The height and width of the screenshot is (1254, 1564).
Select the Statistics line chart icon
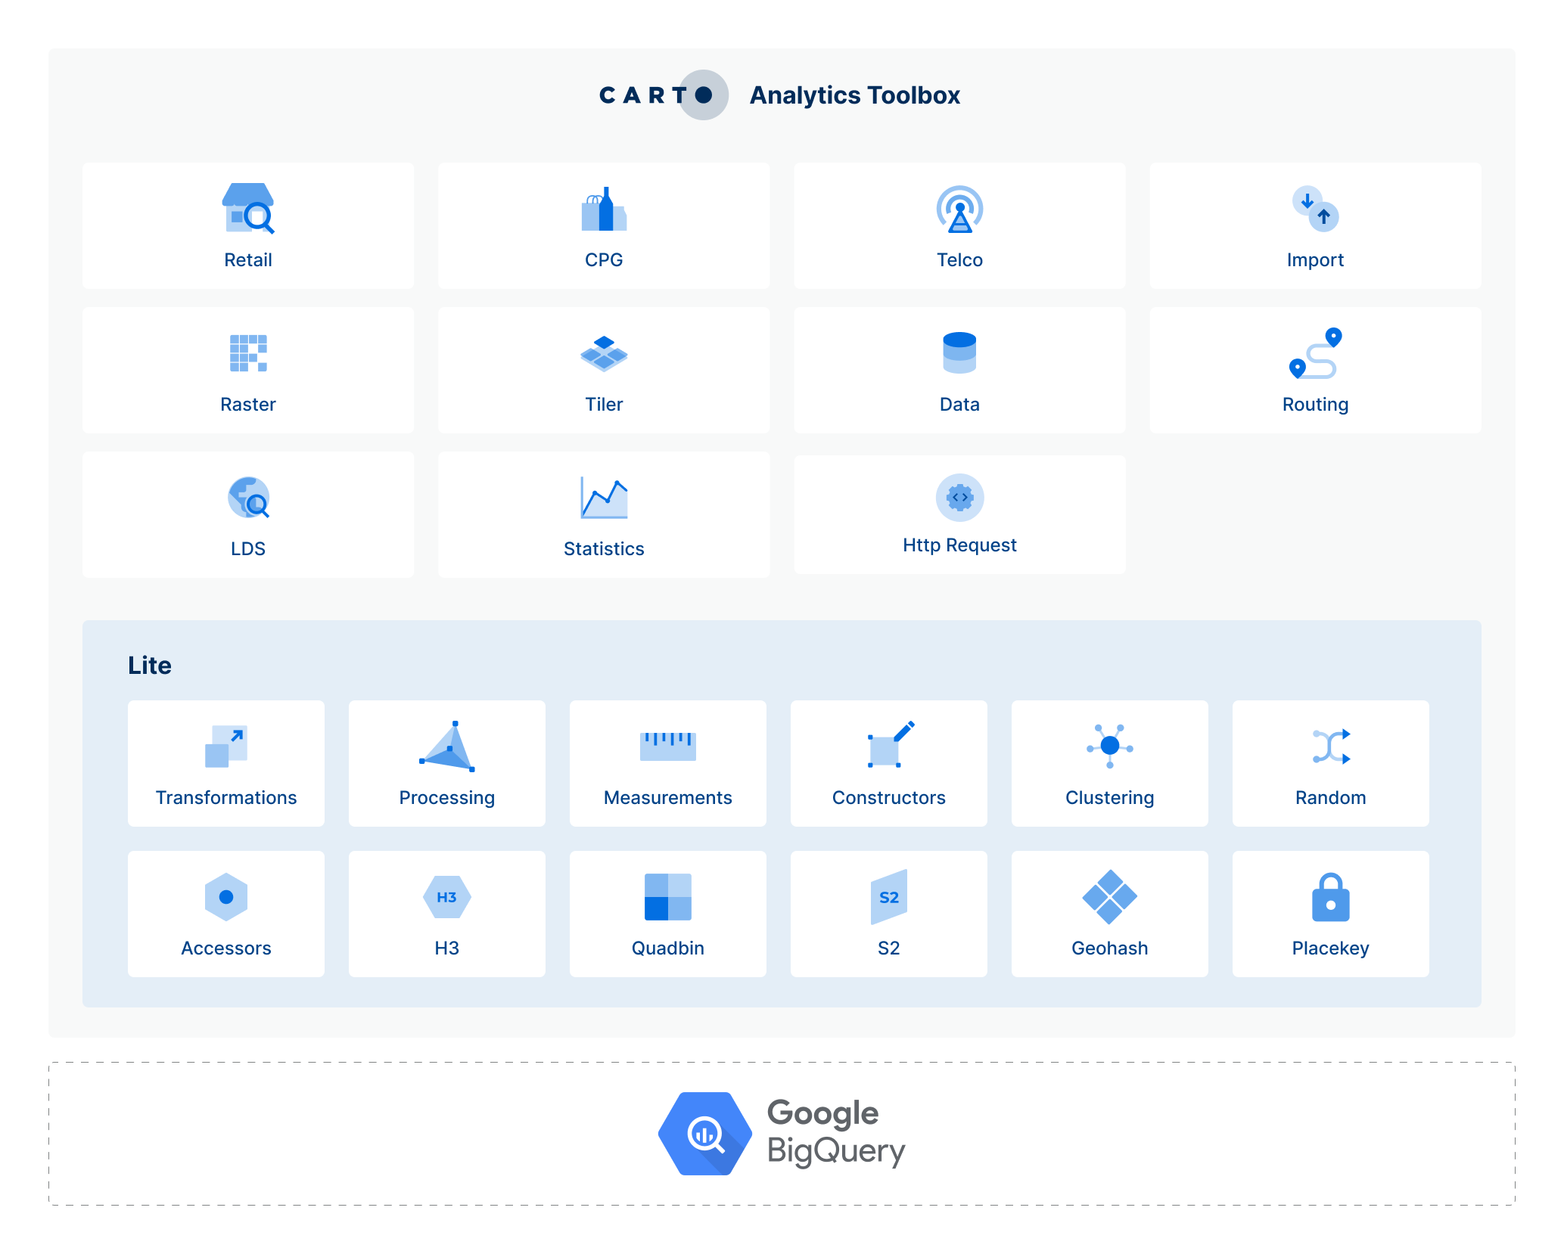604,498
